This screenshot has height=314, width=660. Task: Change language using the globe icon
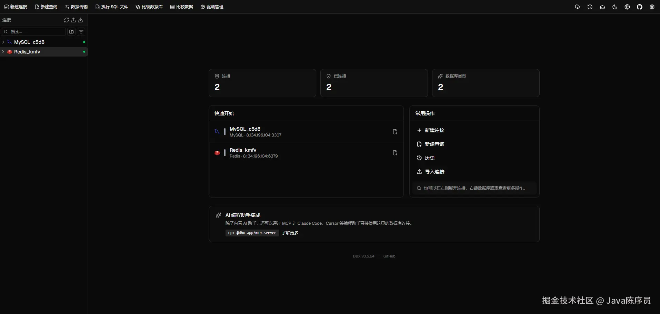coord(627,7)
